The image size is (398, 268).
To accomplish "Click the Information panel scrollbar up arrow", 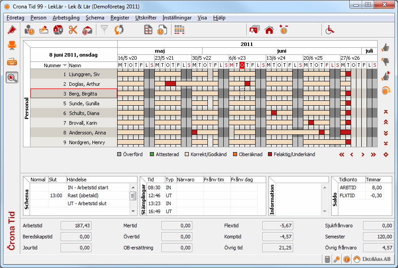I will pyautogui.click(x=325, y=188).
